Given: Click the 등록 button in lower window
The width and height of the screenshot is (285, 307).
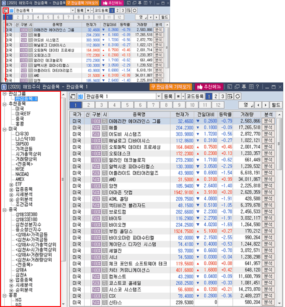Looking at the screenshot, I should pos(168,96).
